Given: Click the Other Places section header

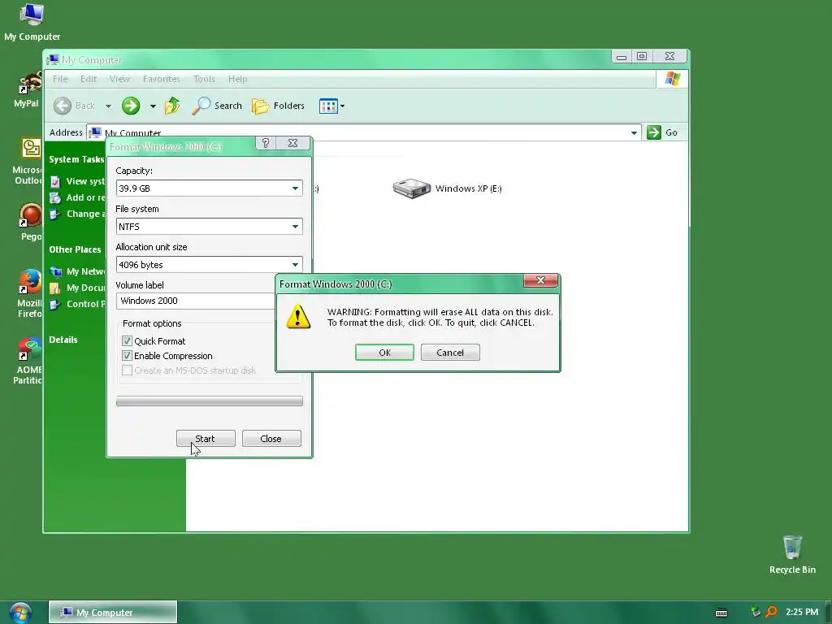Looking at the screenshot, I should [x=75, y=249].
